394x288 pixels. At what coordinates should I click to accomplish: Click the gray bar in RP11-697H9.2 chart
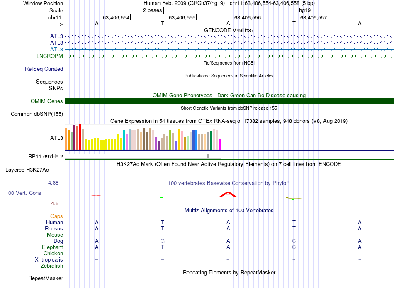[x=208, y=156]
